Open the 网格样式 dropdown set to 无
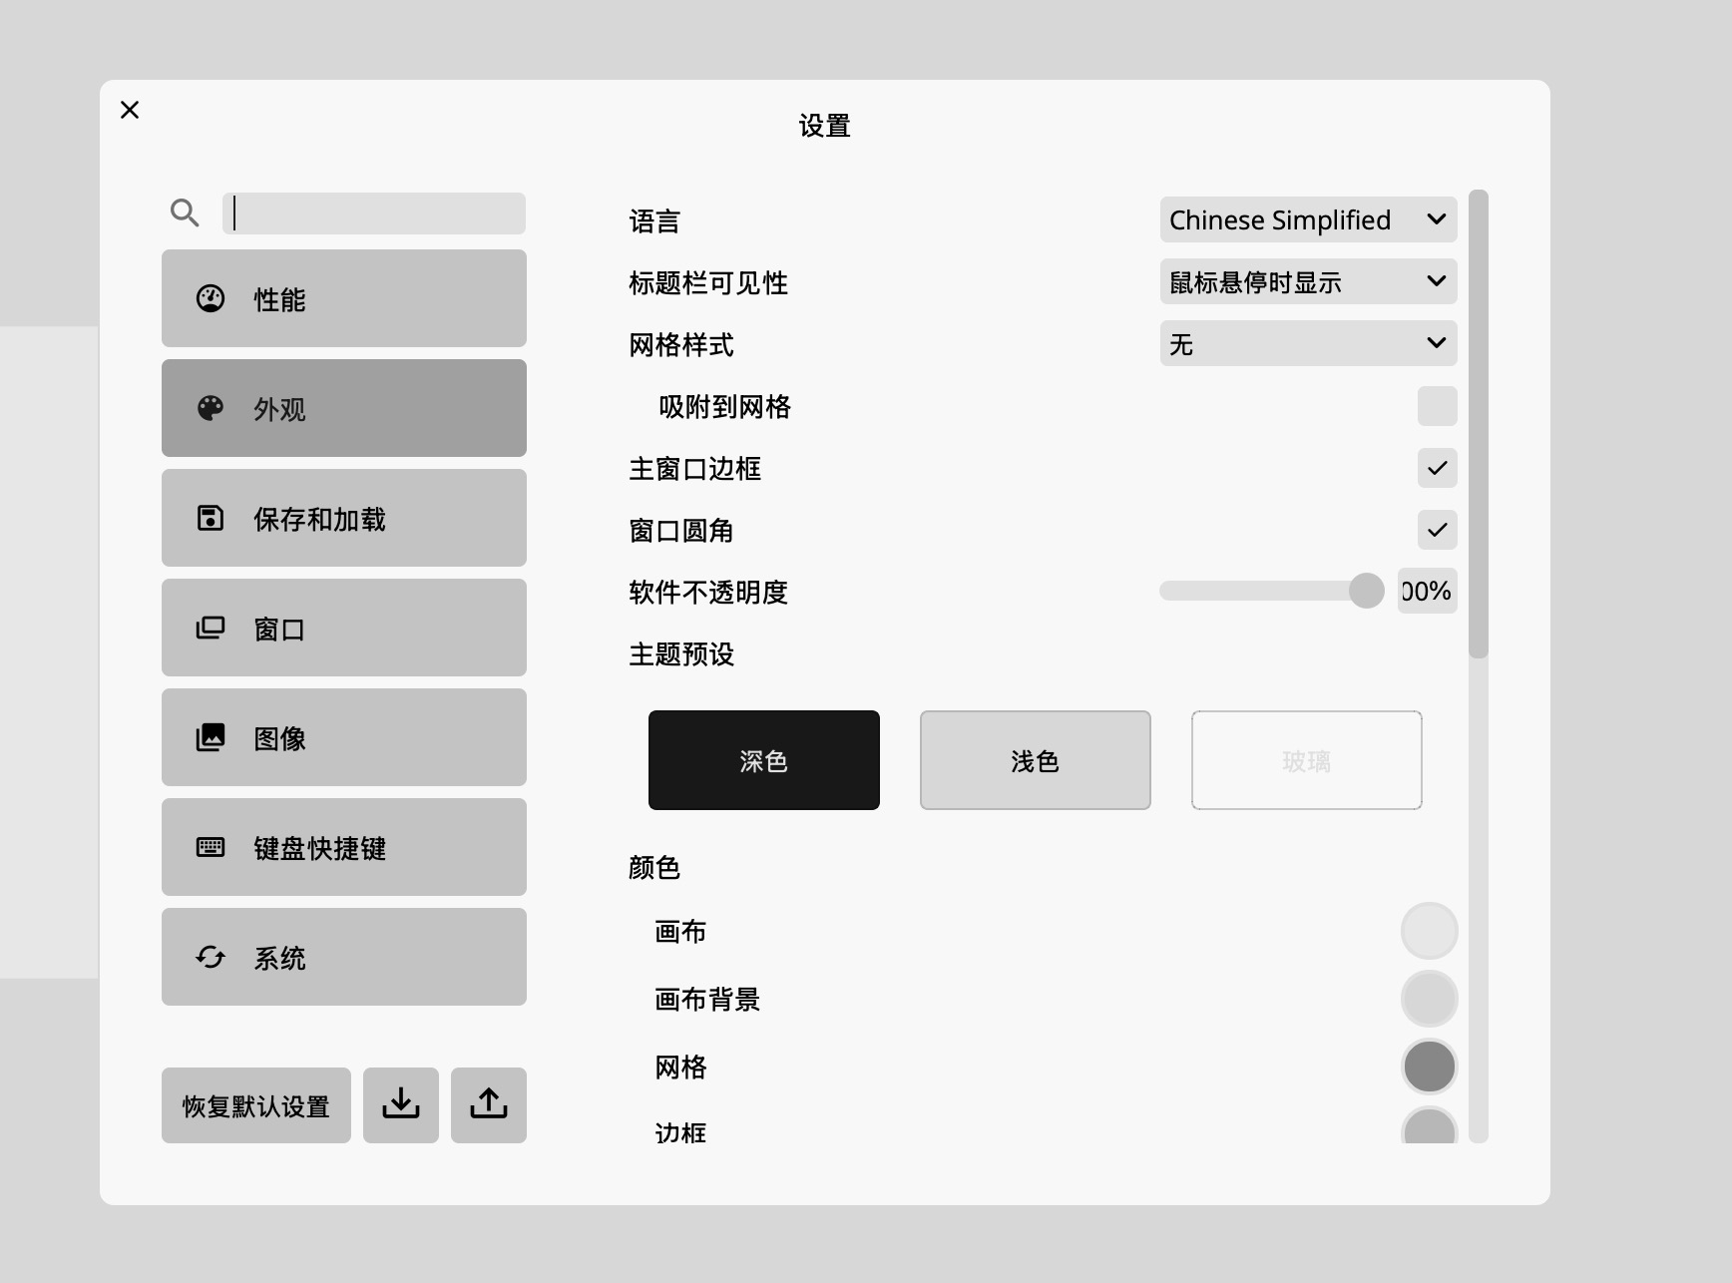 click(x=1308, y=344)
